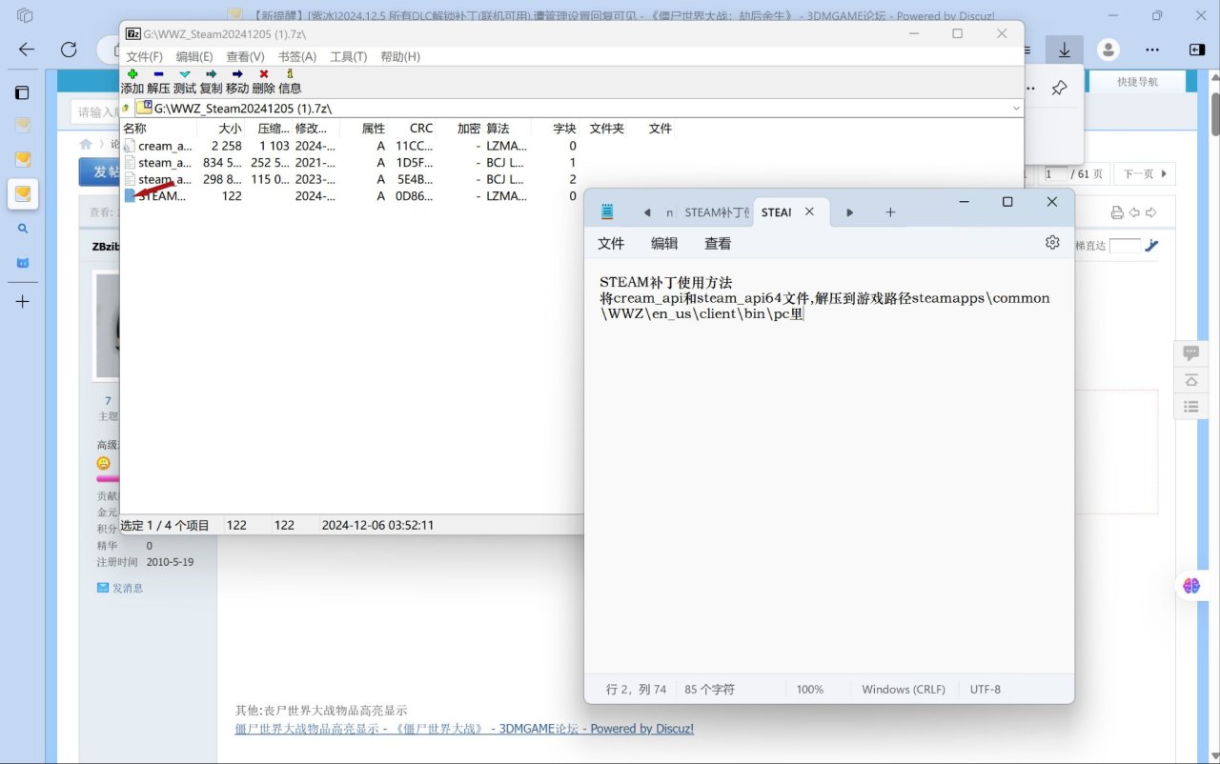This screenshot has height=764, width=1220.
Task: Click the blue cat icon in the browser's vertical tab strip
Action: click(23, 263)
